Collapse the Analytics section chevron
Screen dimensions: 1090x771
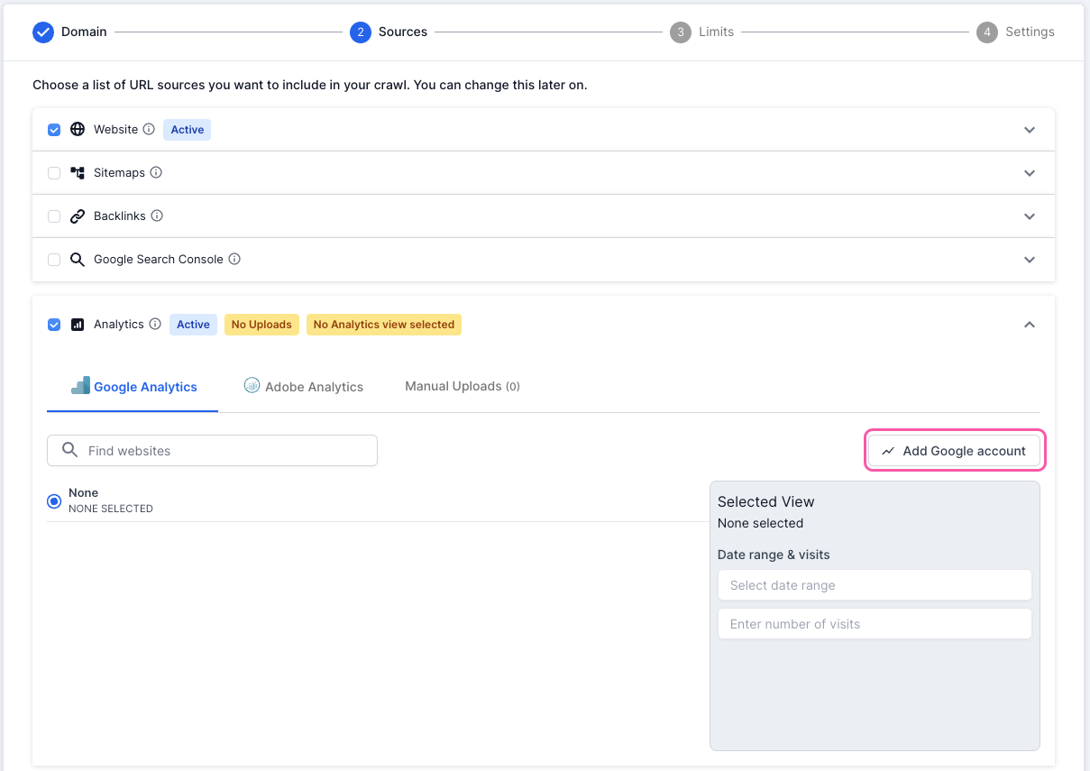coord(1030,325)
